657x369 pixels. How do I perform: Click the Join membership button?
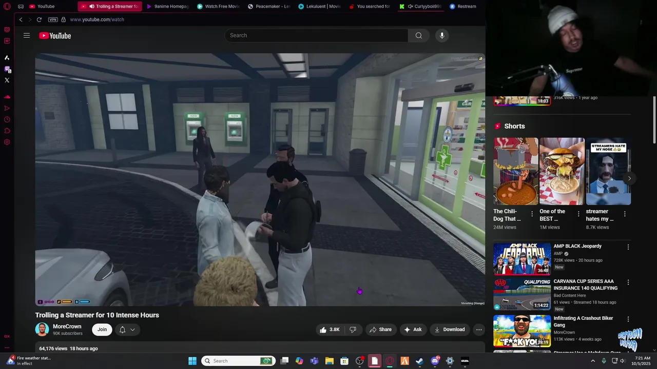(102, 330)
